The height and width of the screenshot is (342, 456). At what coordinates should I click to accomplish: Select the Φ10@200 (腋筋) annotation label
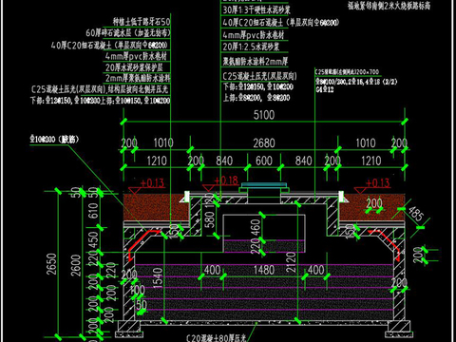pos(54,139)
